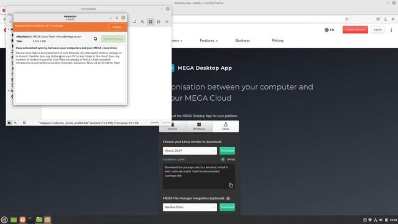Adjust the zoom slider in Downloads status bar
This screenshot has width=398, height=224.
160,123
